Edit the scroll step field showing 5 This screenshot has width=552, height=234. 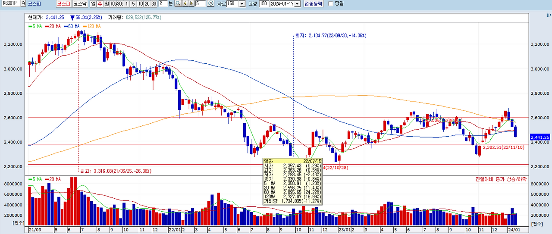200,3
